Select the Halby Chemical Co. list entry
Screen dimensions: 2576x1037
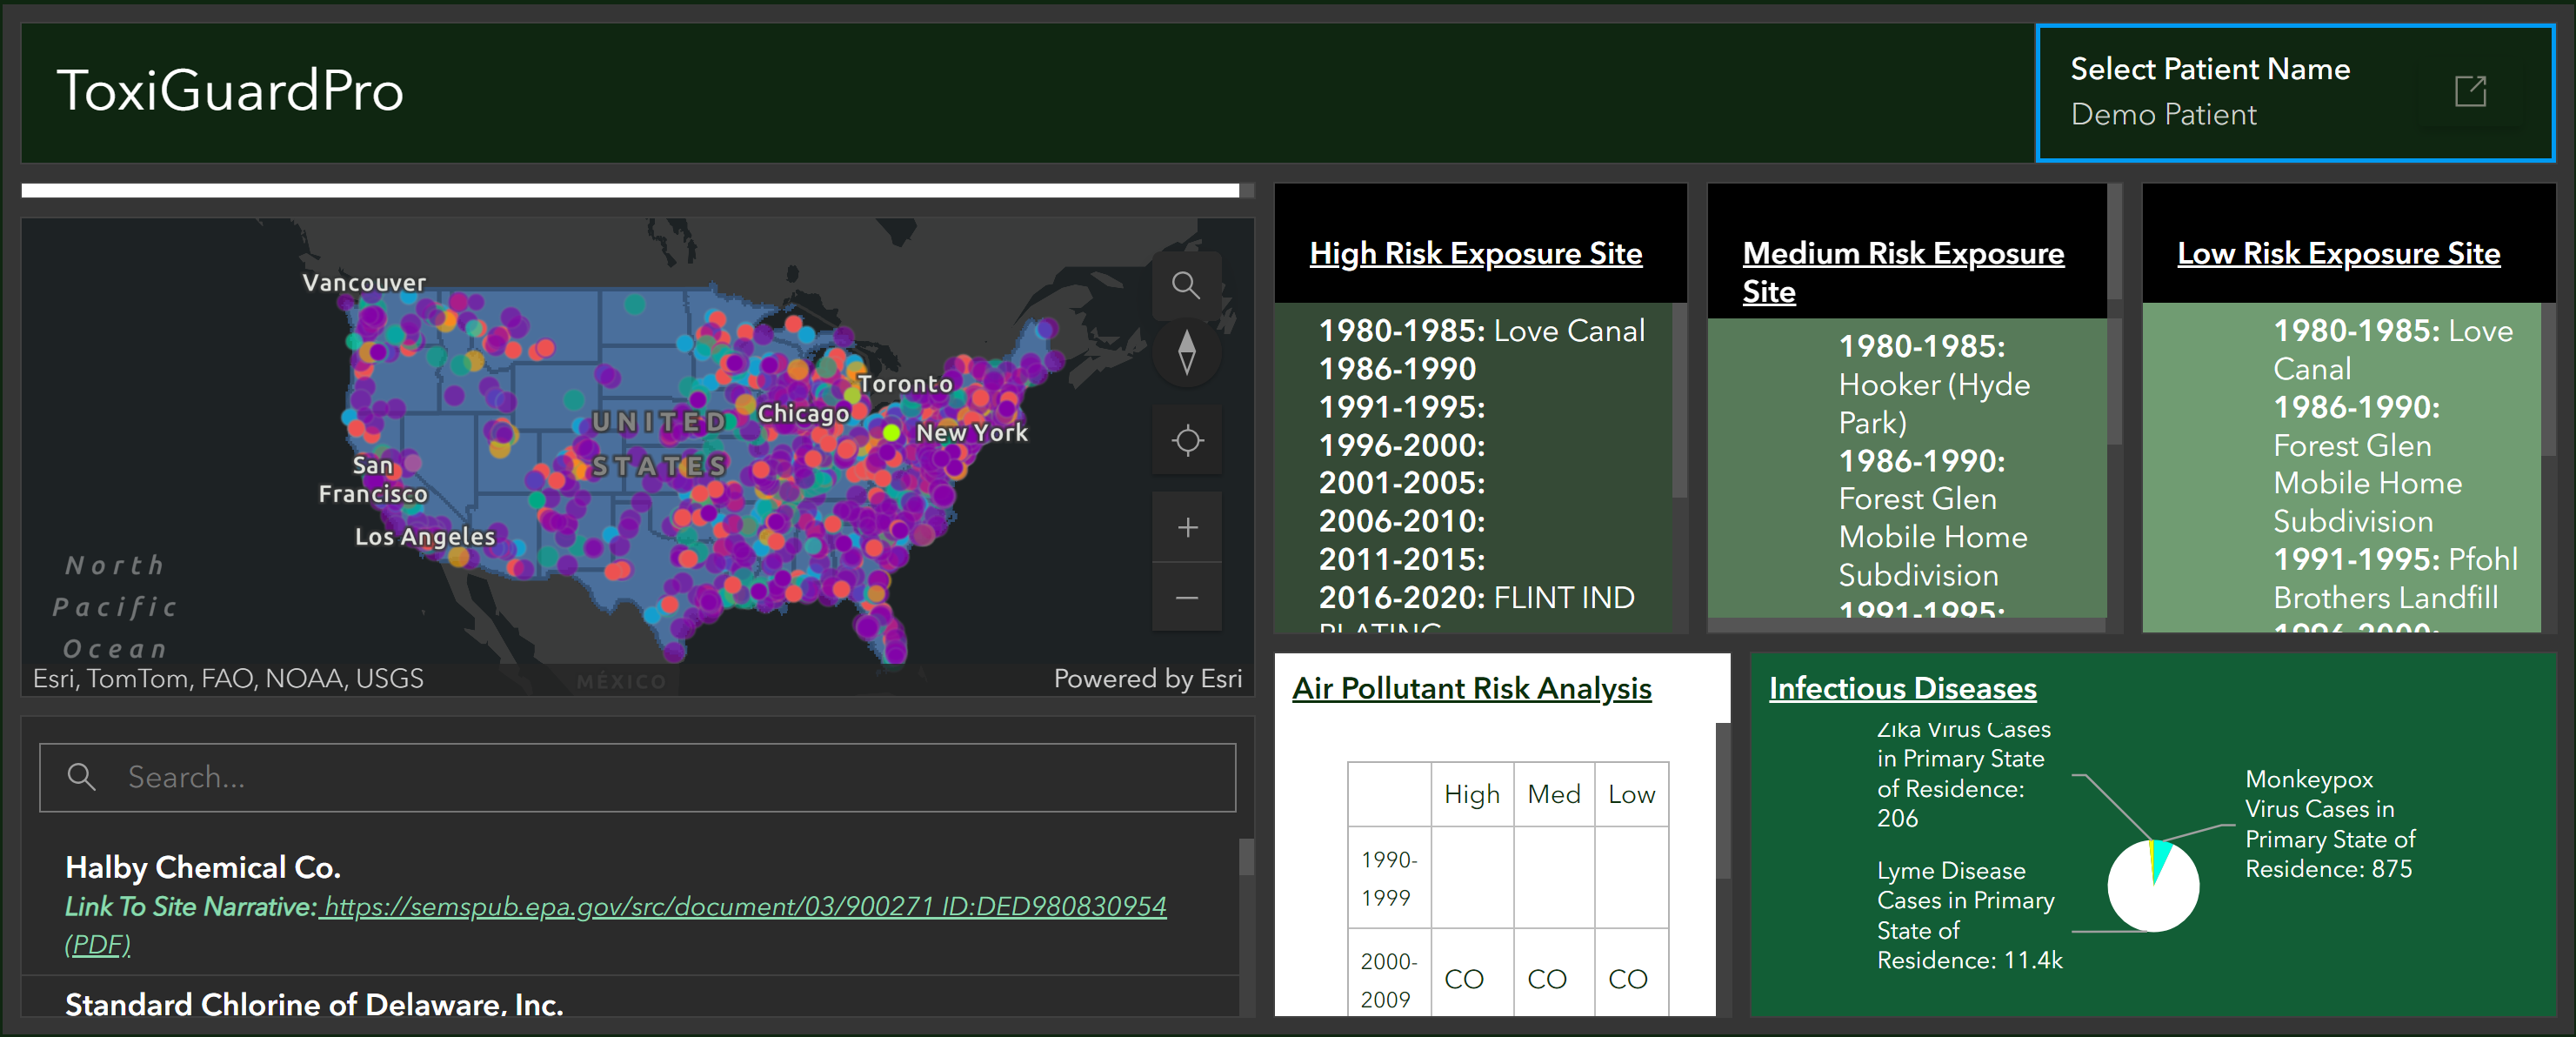coord(630,905)
